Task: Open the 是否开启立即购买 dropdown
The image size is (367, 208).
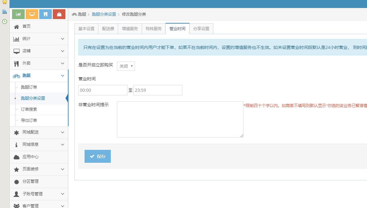Action: click(126, 66)
